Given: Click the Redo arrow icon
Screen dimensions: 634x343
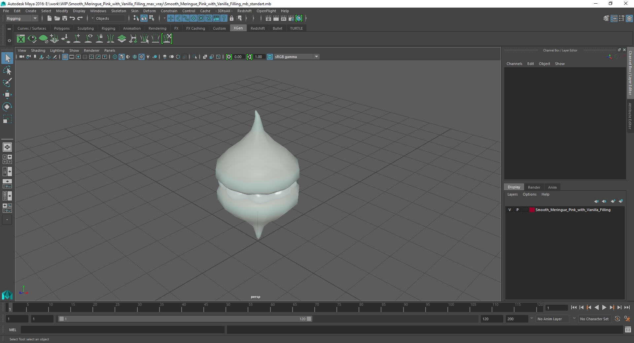Looking at the screenshot, I should coord(80,18).
